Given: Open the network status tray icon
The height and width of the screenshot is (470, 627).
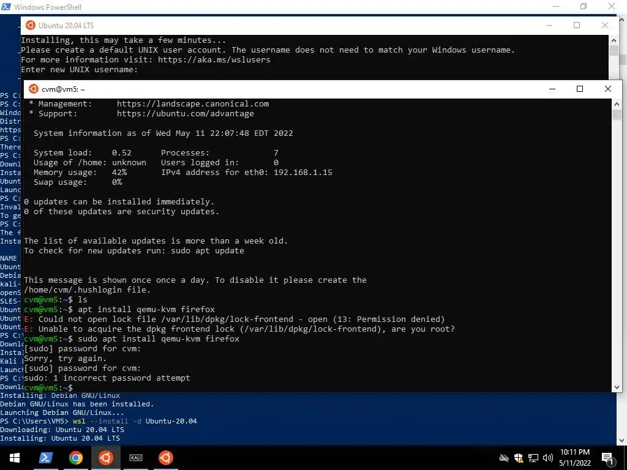Looking at the screenshot, I should [x=533, y=458].
